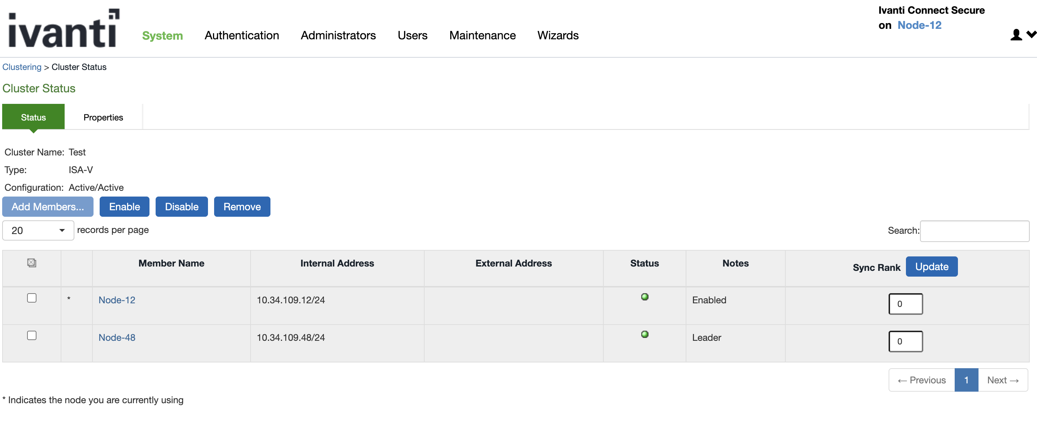Tick the checkbox for Node-12

pos(32,298)
